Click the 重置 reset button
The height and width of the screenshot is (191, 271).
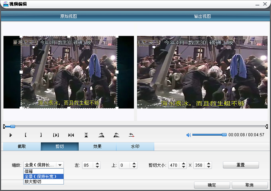coord(241,165)
